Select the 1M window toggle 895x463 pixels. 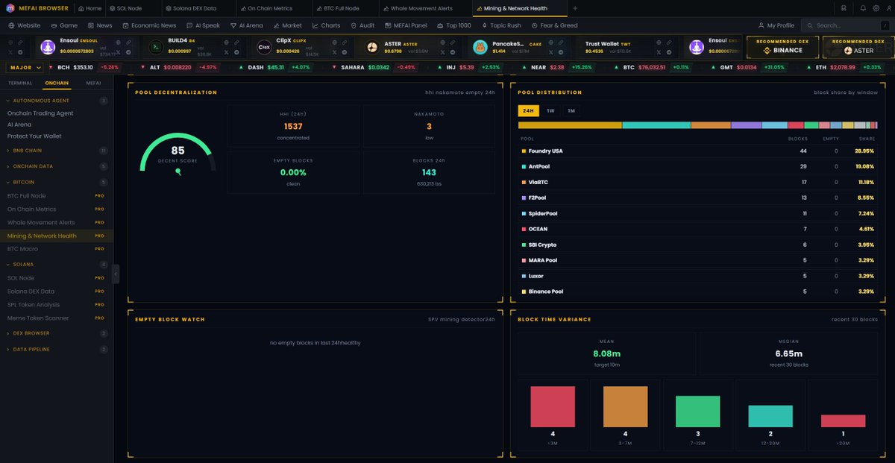571,110
